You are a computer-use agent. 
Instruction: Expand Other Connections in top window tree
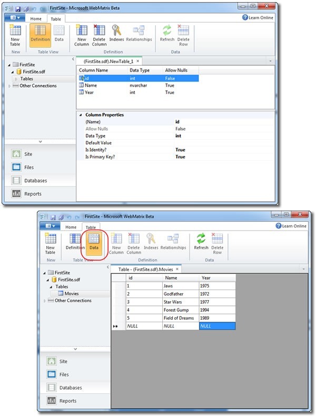point(9,86)
